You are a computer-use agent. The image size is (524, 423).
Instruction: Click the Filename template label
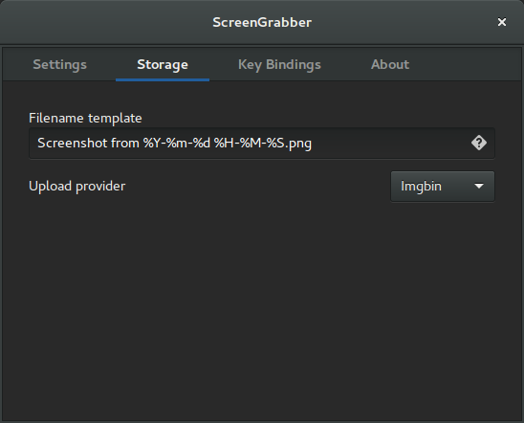(85, 118)
